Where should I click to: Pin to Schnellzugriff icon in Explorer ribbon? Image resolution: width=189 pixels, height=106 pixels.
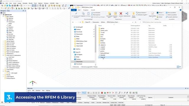coord(76,14)
